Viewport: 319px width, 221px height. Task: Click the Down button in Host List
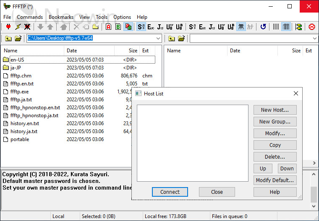(x=287, y=168)
